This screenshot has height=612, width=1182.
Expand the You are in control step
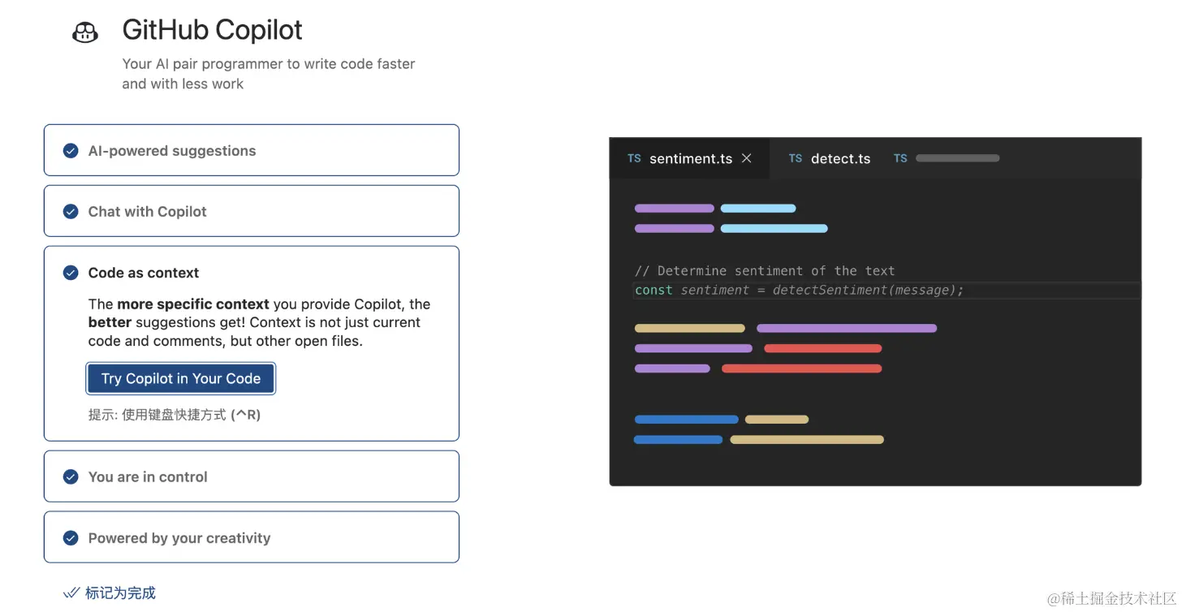point(252,477)
